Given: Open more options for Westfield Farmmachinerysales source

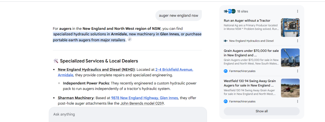Looking at the screenshot, I should pyautogui.click(x=297, y=101).
